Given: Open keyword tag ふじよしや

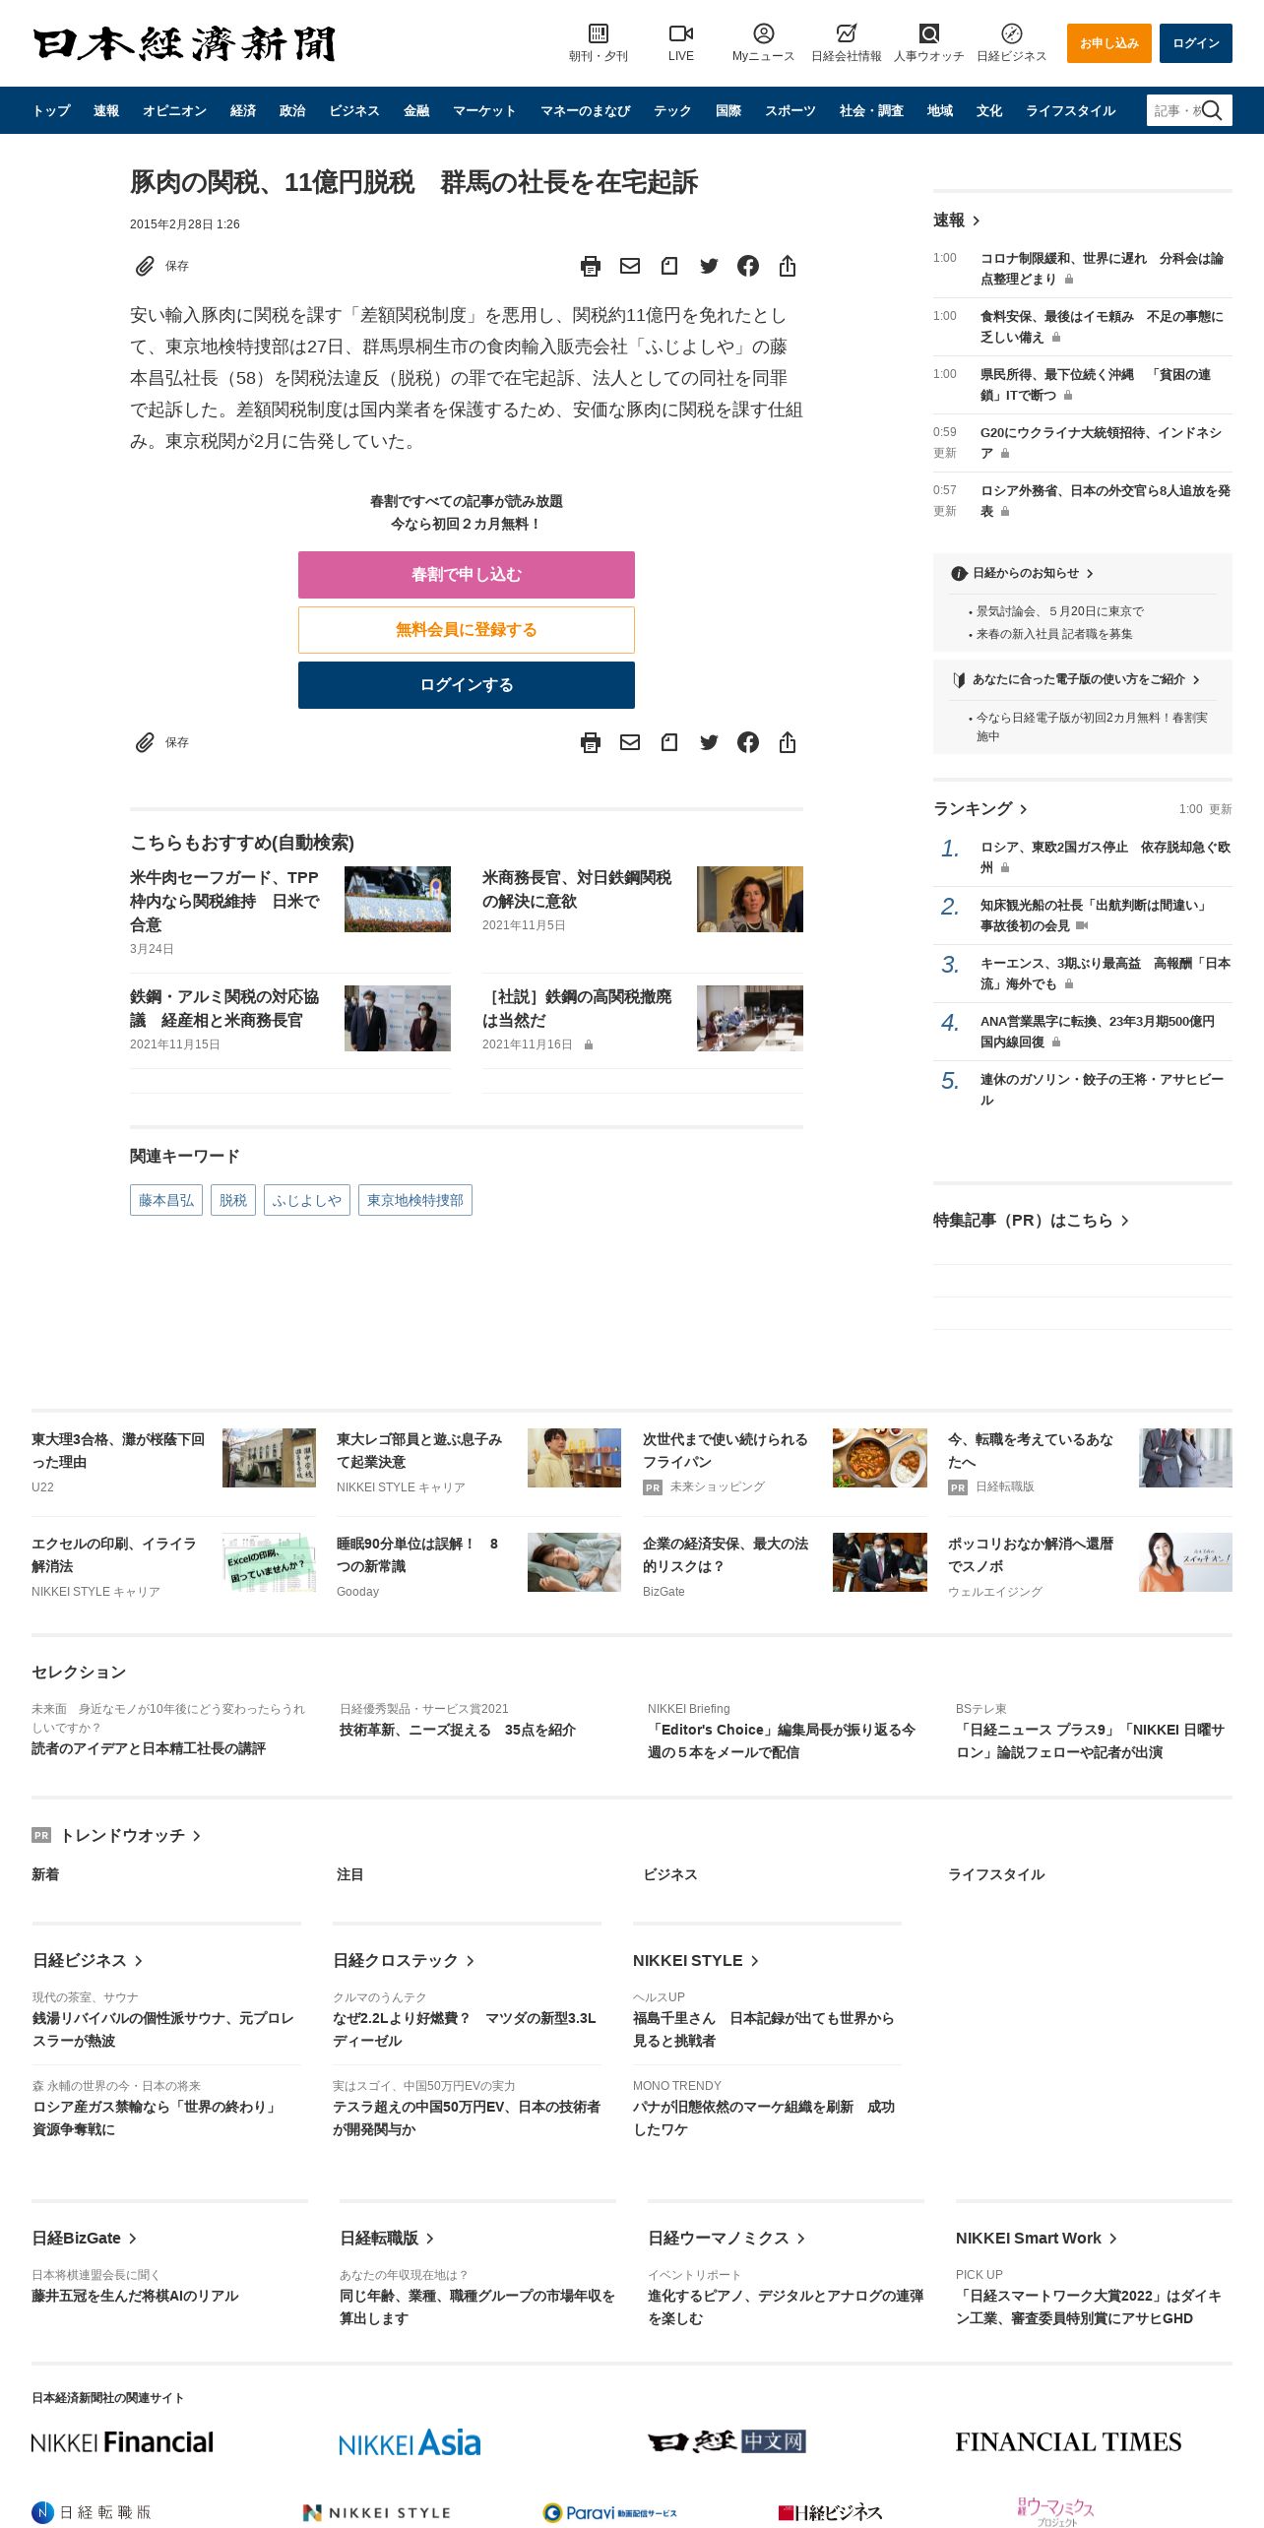Looking at the screenshot, I should click(307, 1200).
